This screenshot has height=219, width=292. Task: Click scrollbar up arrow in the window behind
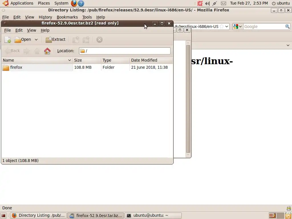coord(188,43)
